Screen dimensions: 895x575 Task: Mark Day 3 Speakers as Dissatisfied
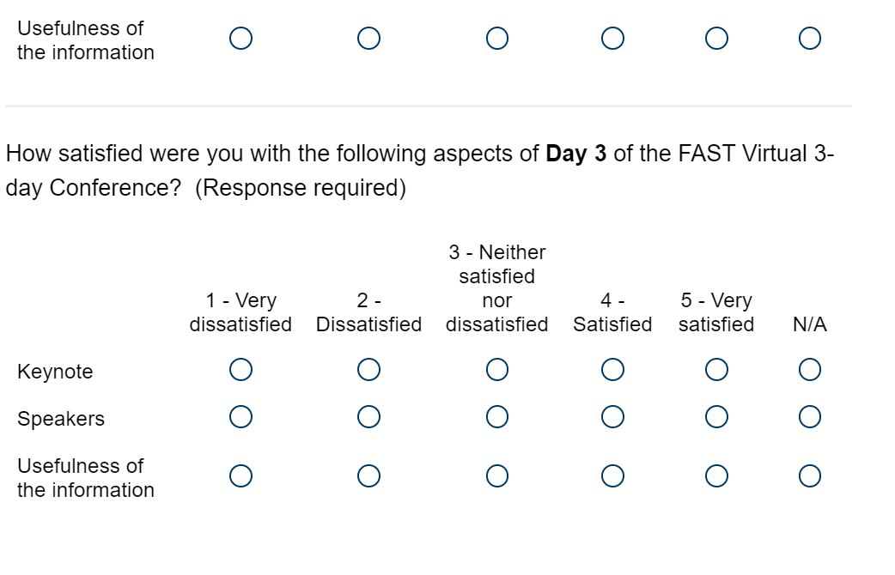[368, 417]
